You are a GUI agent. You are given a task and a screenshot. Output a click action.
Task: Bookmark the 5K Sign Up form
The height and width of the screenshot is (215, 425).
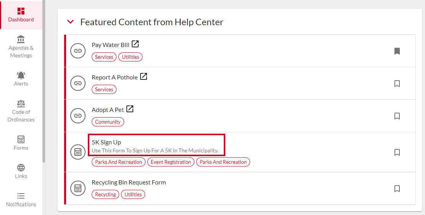click(397, 152)
